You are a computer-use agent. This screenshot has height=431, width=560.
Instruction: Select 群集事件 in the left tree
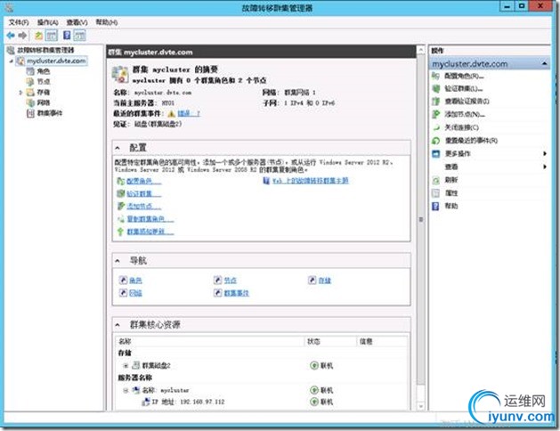point(50,113)
